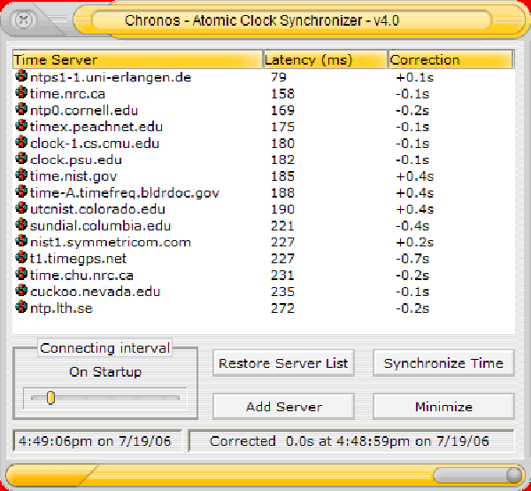Select the t1.timegps.net server name

pyautogui.click(x=78, y=259)
